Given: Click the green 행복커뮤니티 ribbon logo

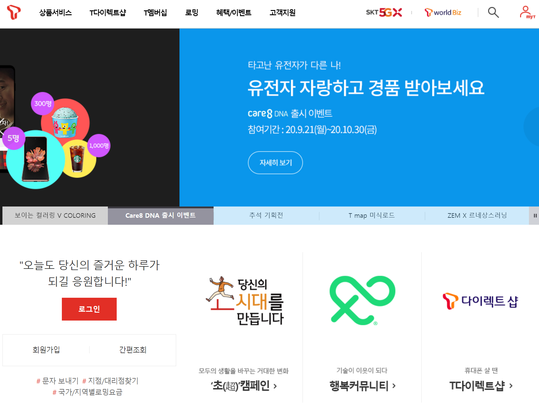Looking at the screenshot, I should click(362, 300).
